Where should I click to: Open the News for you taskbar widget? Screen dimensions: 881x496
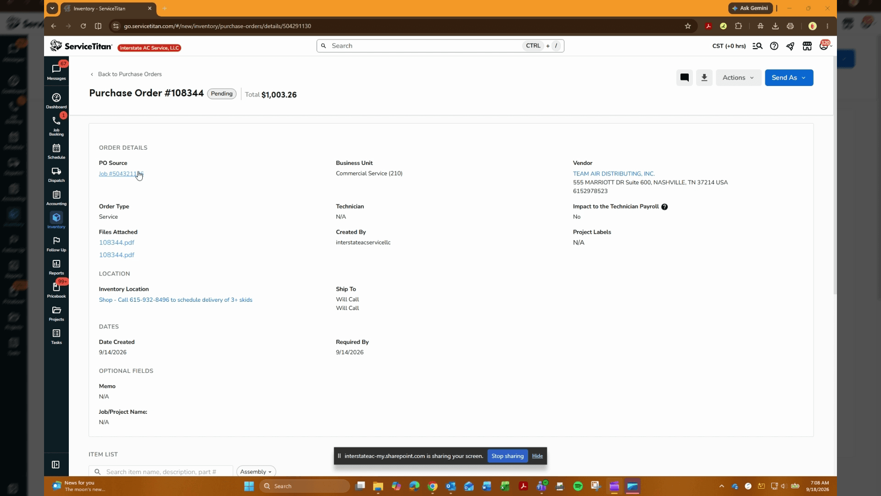(x=79, y=486)
